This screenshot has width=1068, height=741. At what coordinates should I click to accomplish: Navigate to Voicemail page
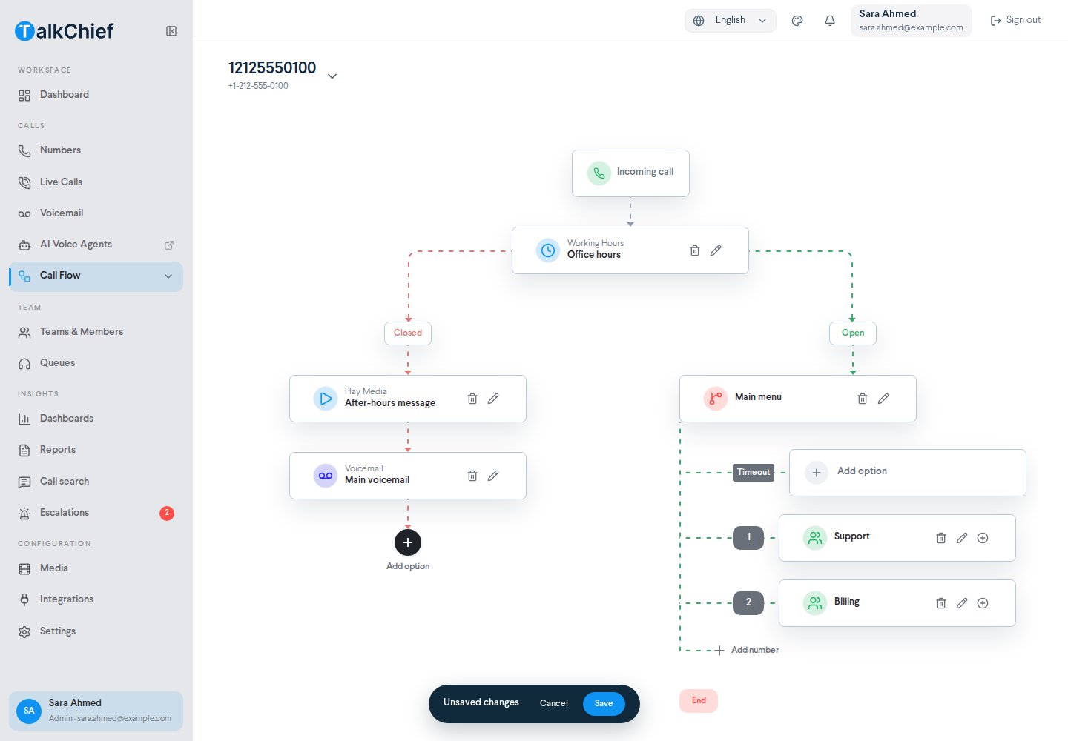(x=96, y=213)
